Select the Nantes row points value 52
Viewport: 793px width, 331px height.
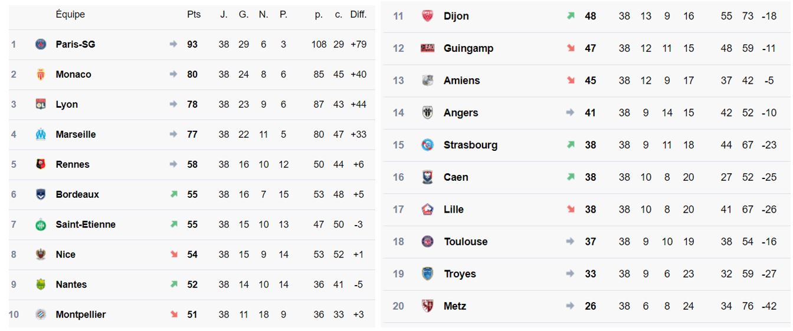coord(192,284)
